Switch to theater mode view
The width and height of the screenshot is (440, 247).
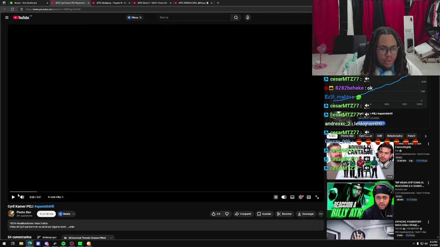point(309,197)
